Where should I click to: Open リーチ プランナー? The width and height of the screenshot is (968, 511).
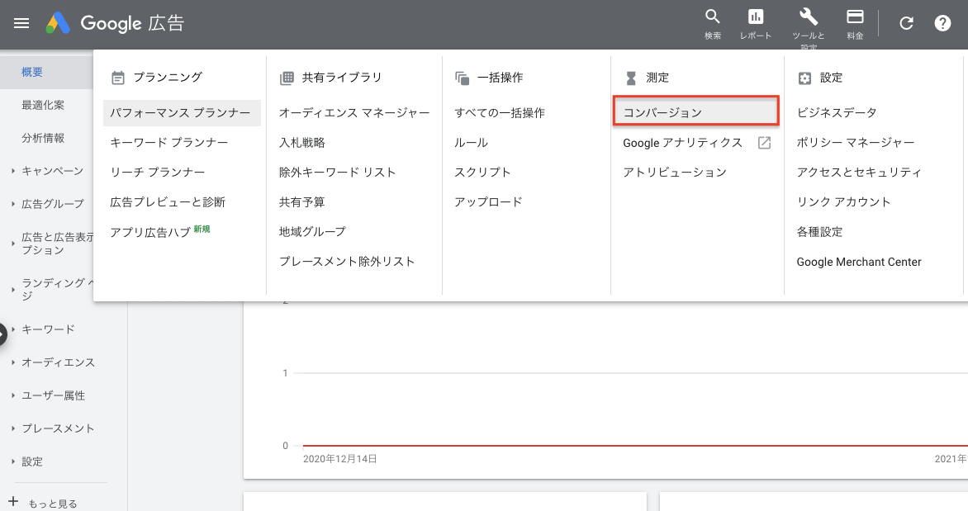click(158, 173)
